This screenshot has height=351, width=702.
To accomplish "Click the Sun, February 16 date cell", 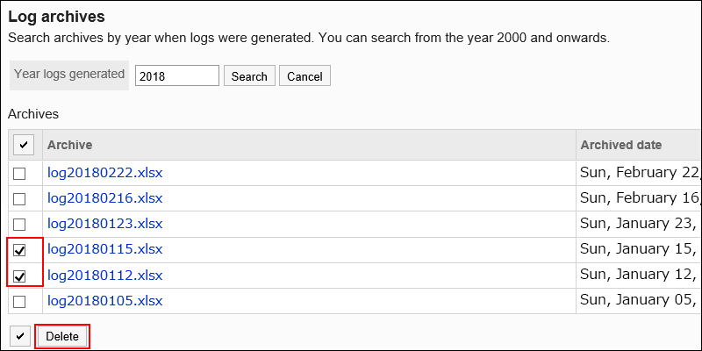I will tap(639, 198).
